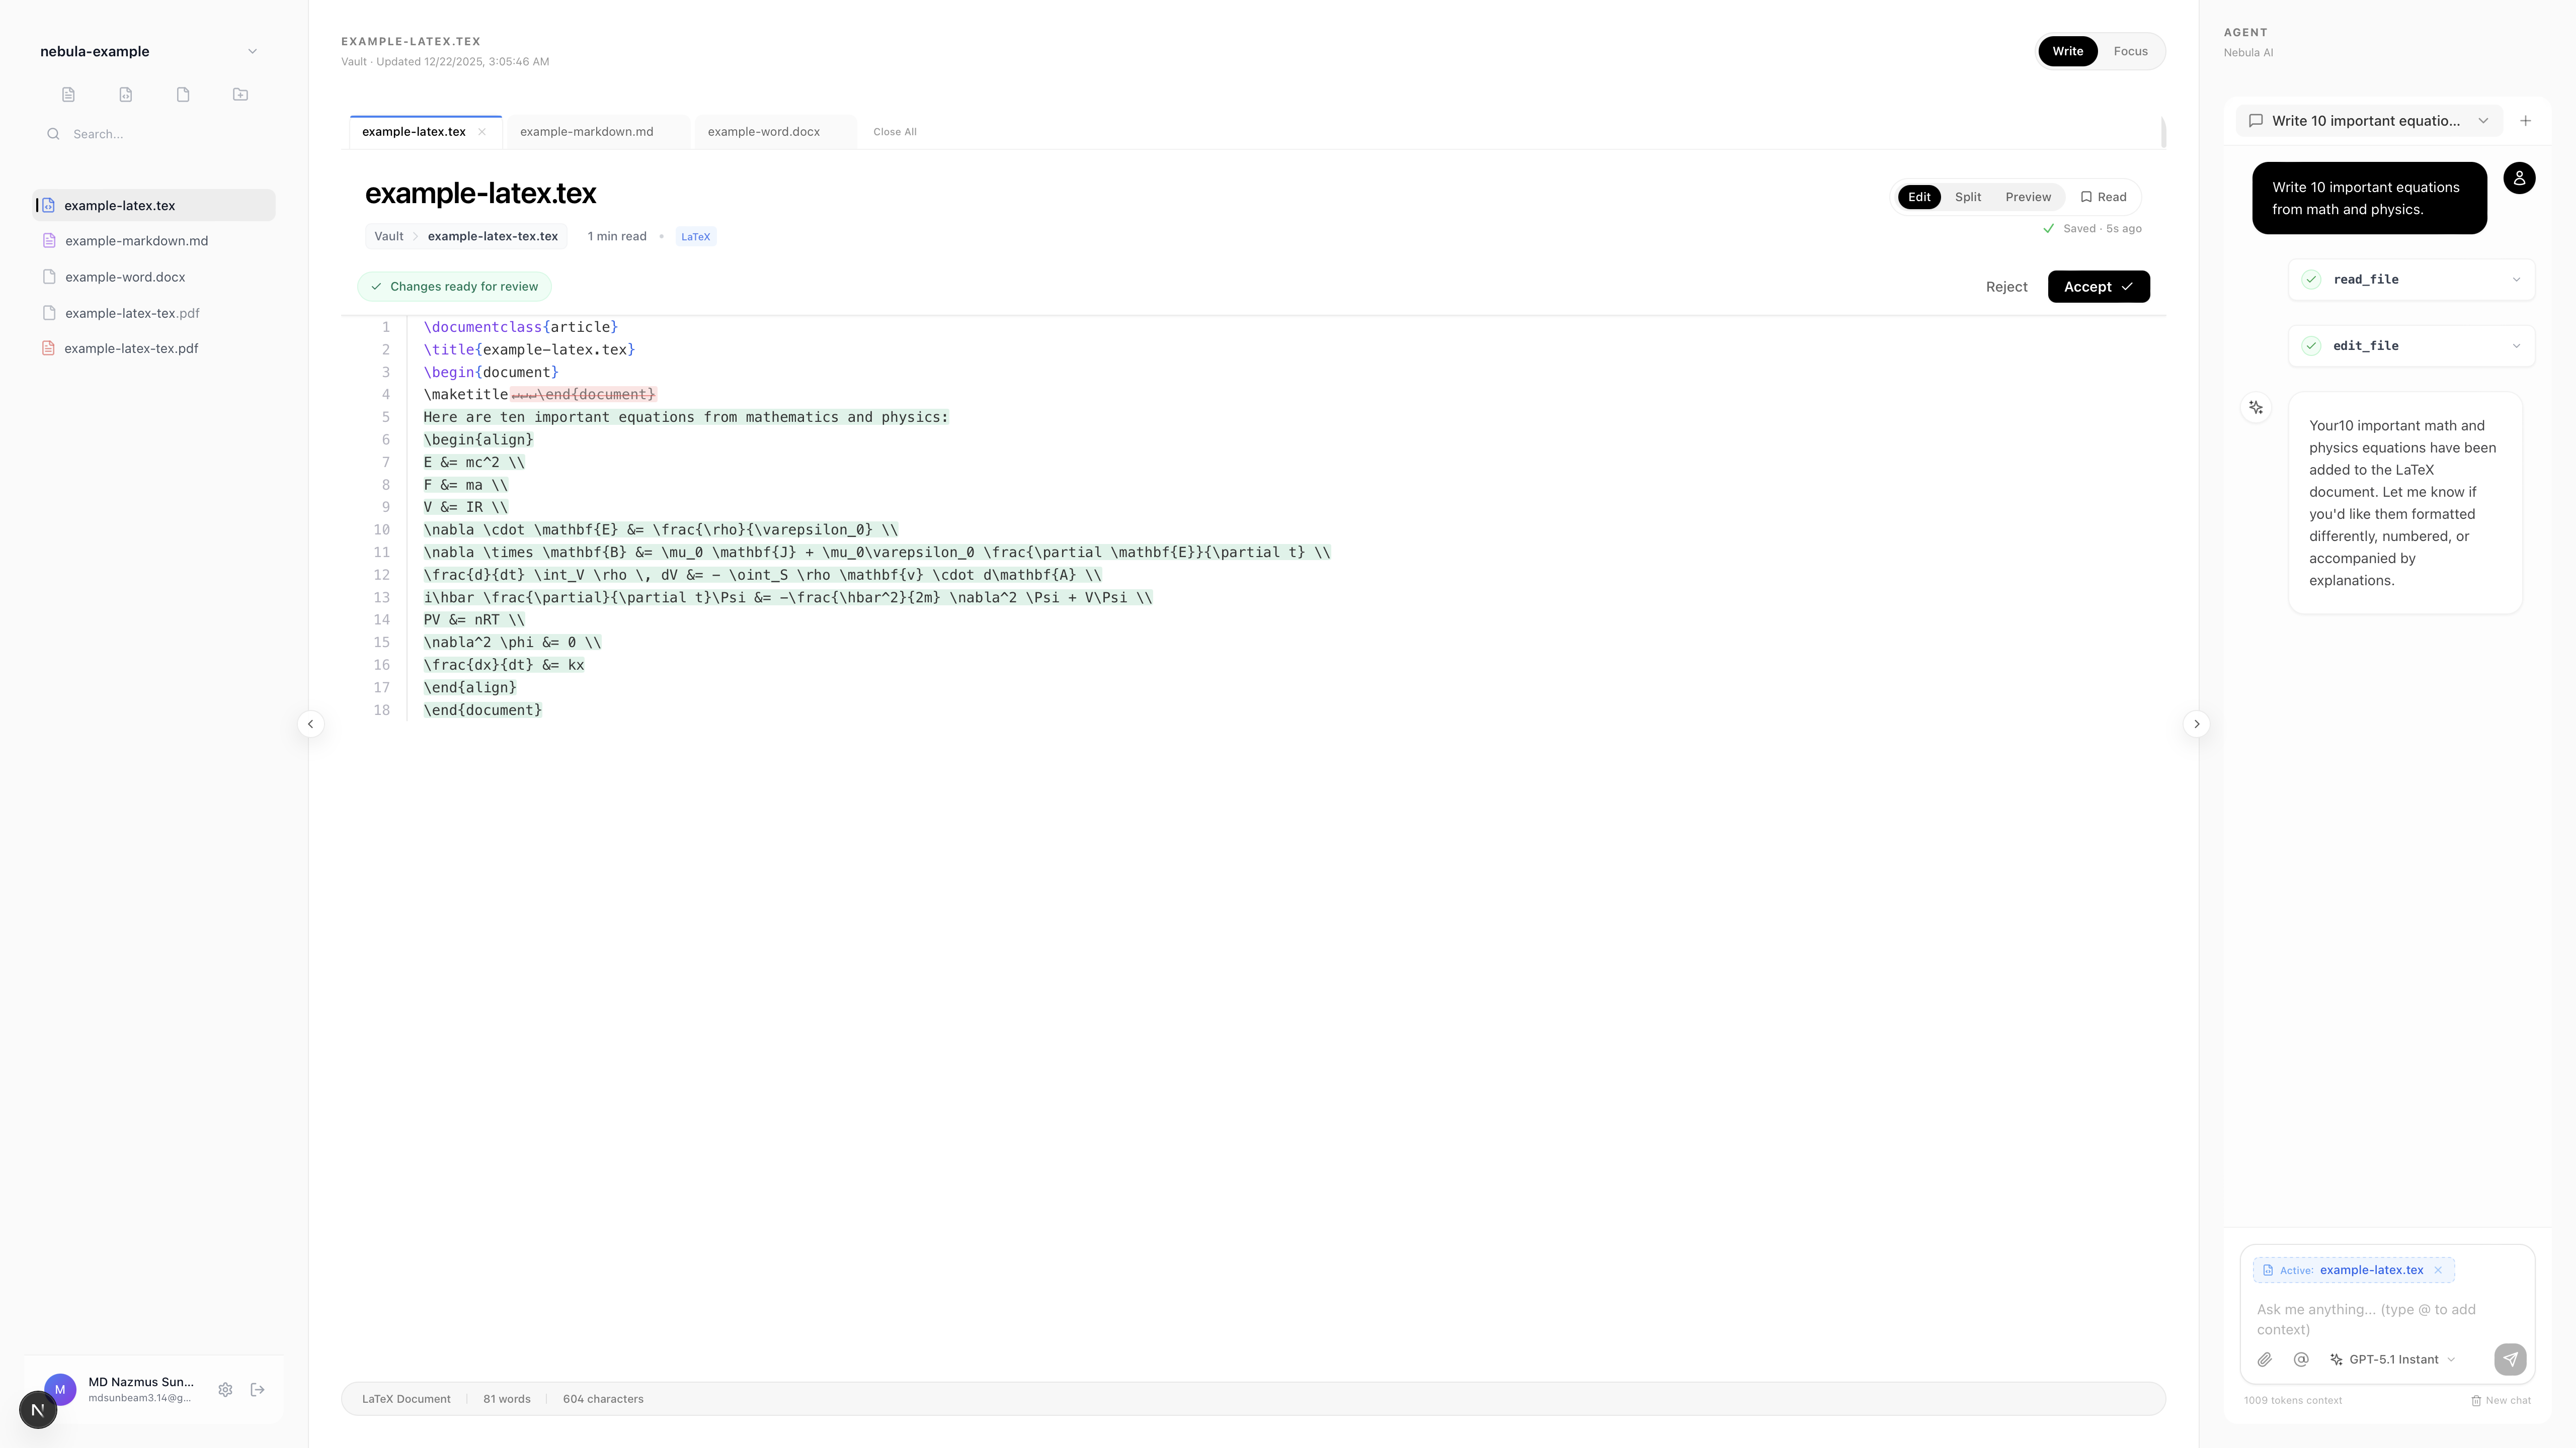Switch to Focus mode
Image resolution: width=2576 pixels, height=1448 pixels.
click(2130, 51)
